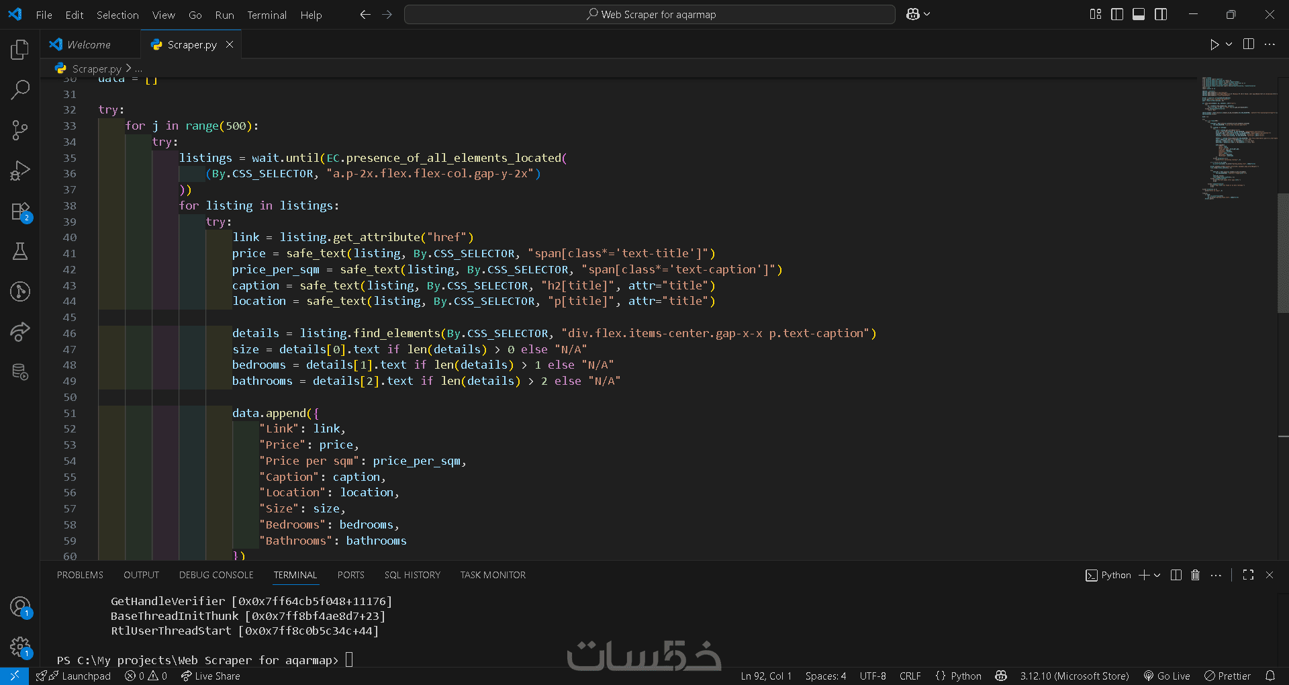Viewport: 1289px width, 685px height.
Task: Focus the terminal prompt input line
Action: tap(349, 660)
